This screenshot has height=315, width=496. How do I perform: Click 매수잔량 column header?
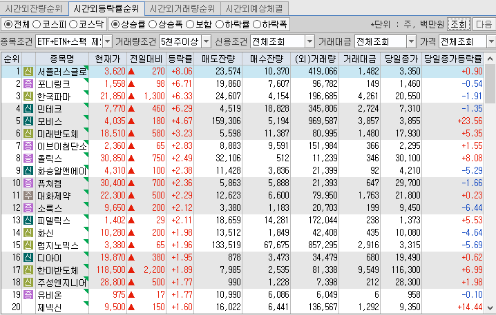[267, 59]
